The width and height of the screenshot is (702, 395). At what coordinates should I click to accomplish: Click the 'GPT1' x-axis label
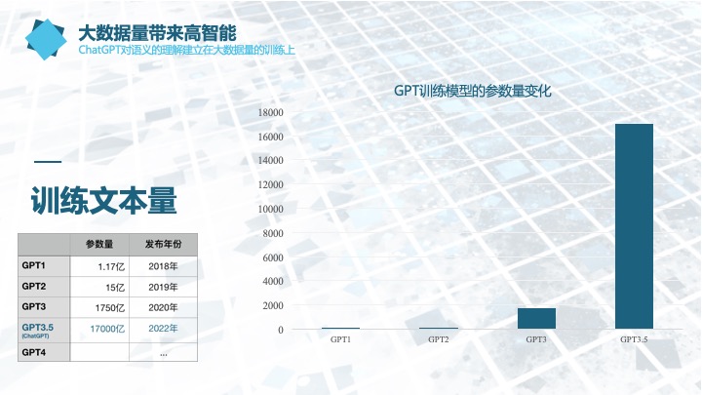click(x=340, y=339)
